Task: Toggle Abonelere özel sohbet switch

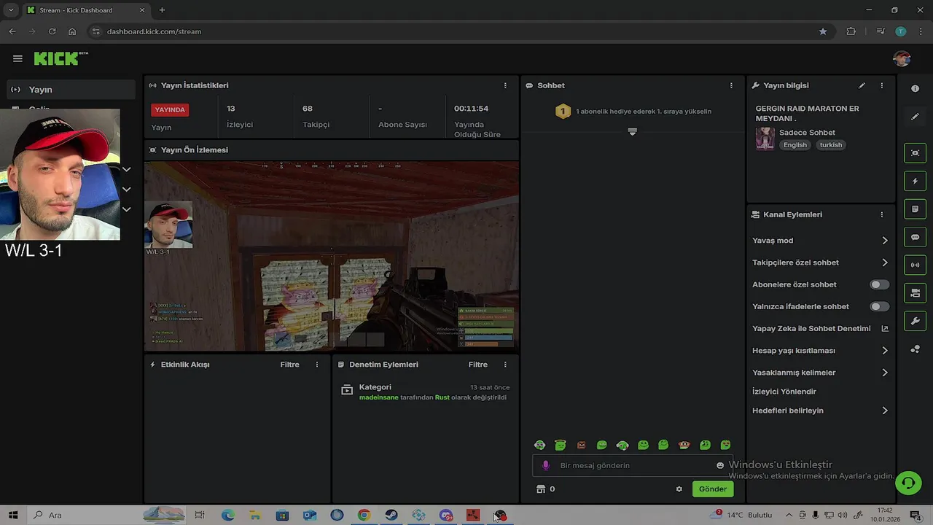Action: (x=880, y=284)
